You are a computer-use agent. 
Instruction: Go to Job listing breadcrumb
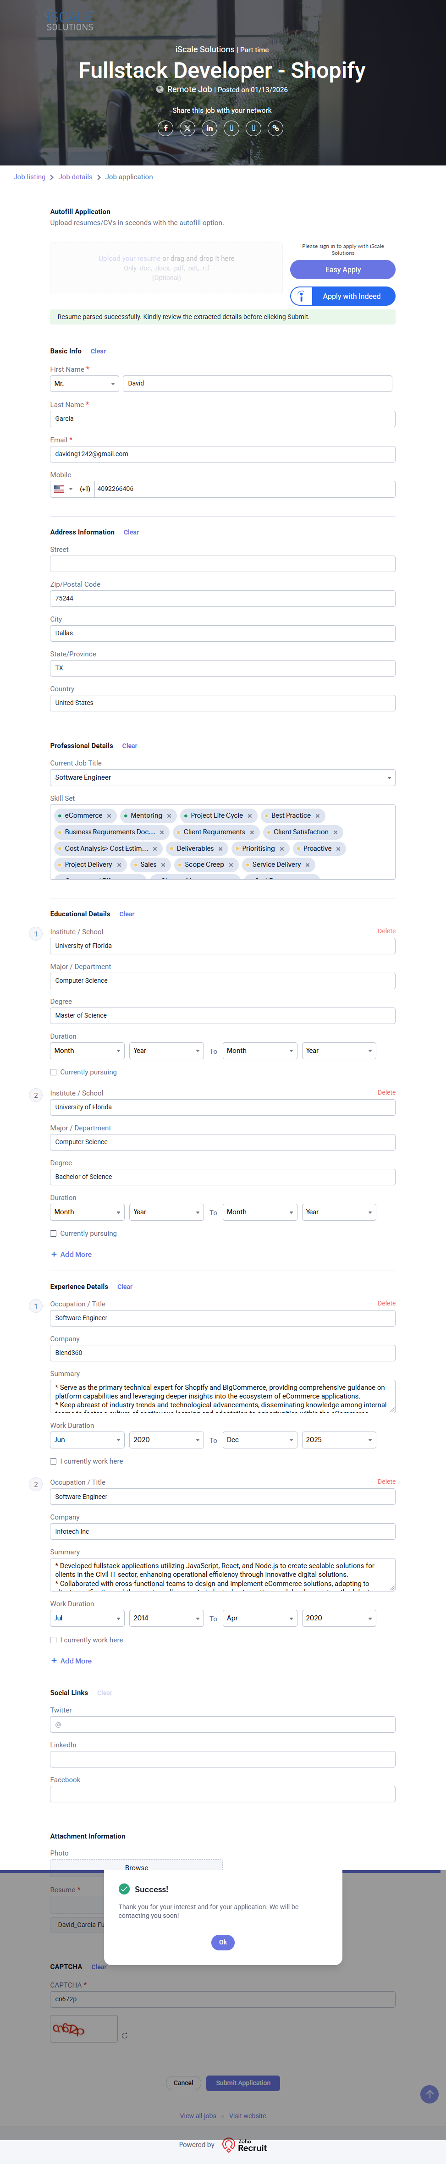click(x=29, y=177)
